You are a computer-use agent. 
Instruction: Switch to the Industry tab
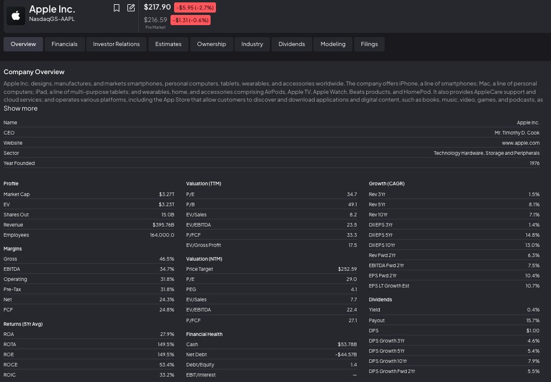tap(252, 44)
